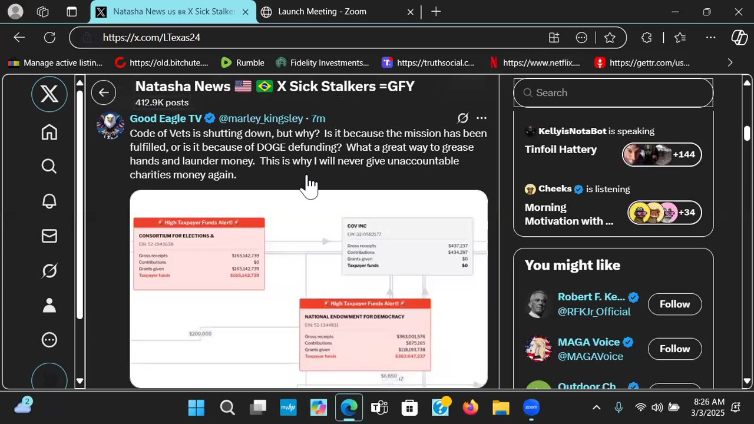Open the Grok icon in sidebar
754x424 pixels.
(49, 271)
